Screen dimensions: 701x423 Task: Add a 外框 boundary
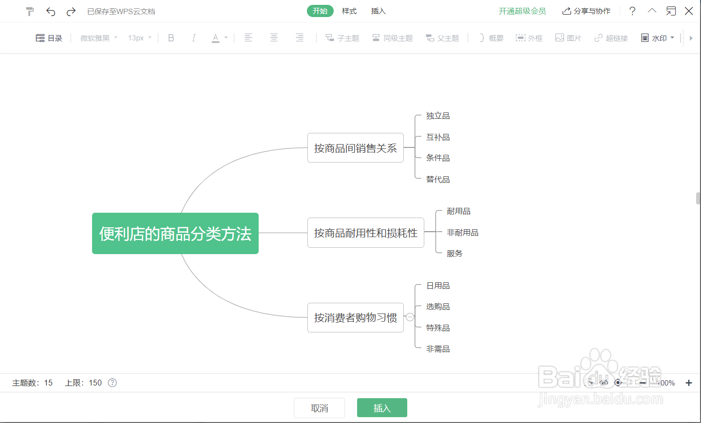click(x=529, y=38)
